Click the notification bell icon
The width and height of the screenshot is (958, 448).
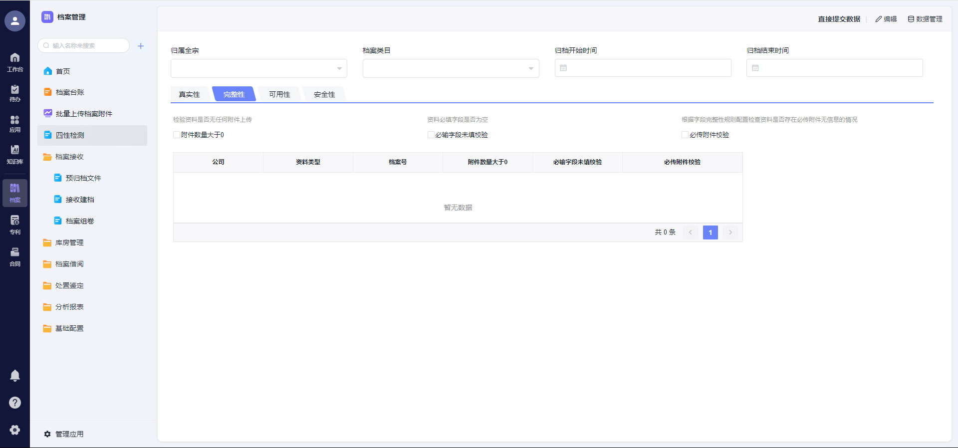[15, 376]
